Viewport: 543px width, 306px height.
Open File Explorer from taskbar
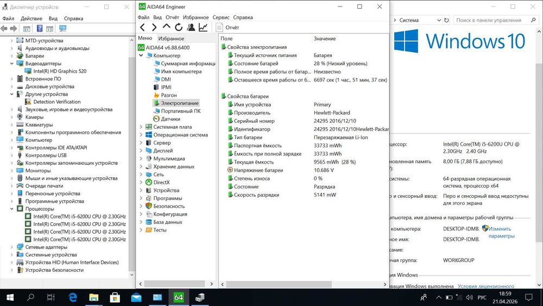[93, 297]
